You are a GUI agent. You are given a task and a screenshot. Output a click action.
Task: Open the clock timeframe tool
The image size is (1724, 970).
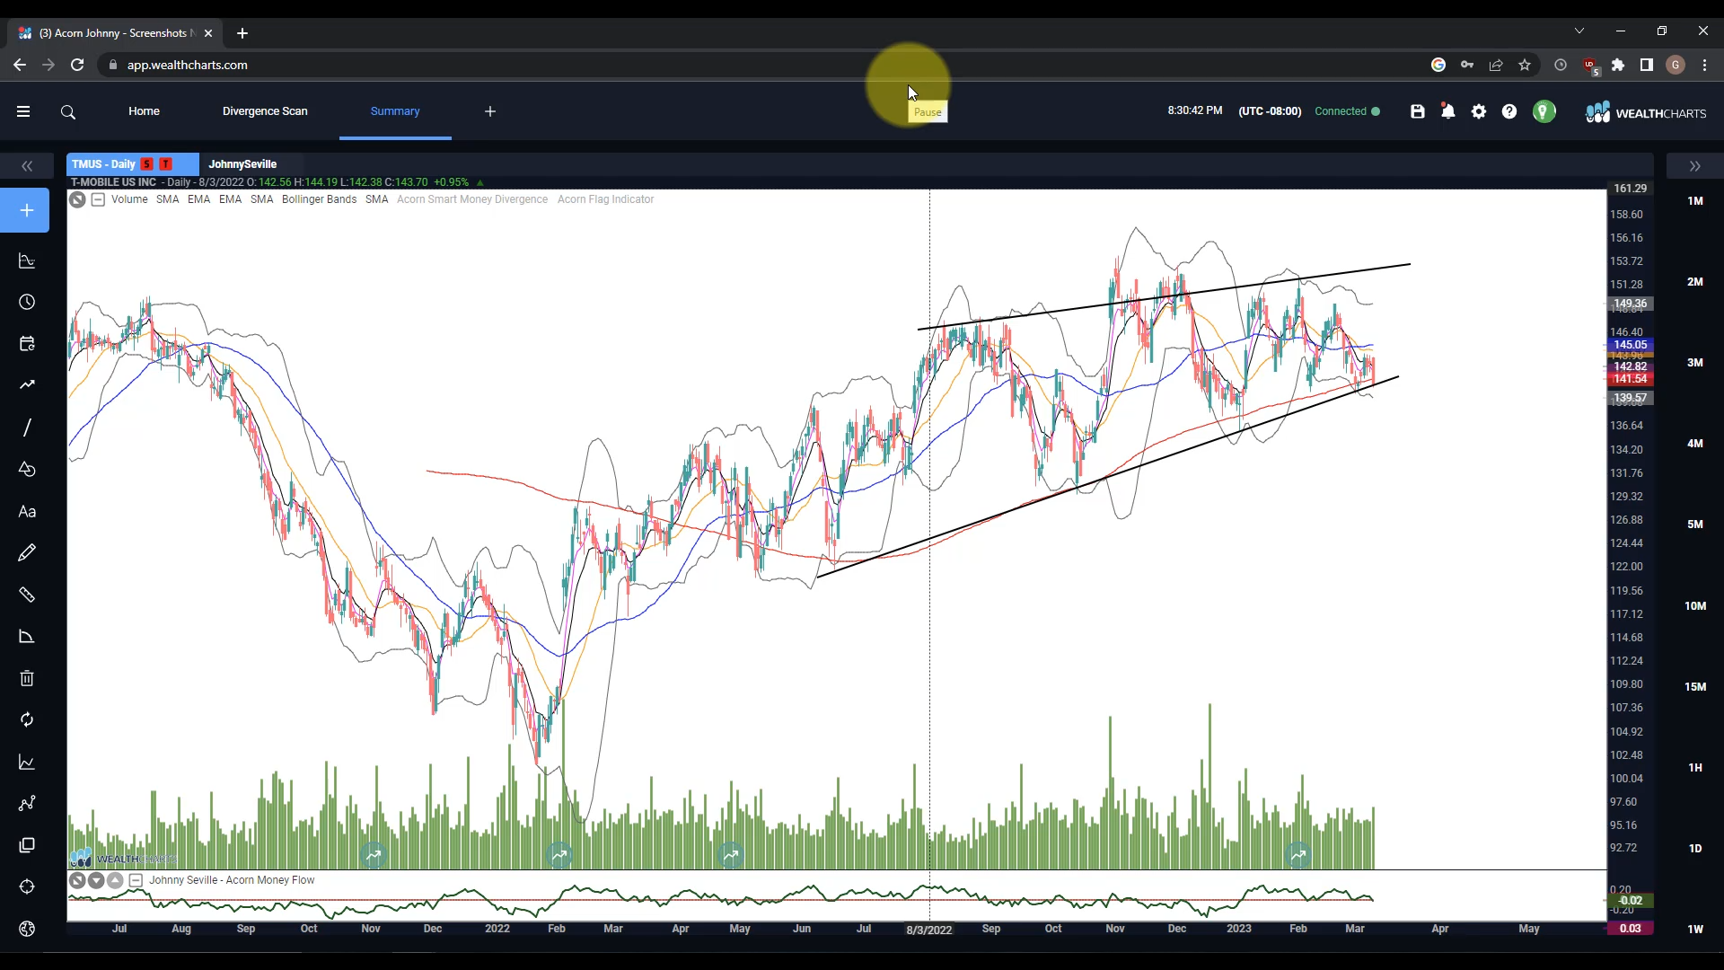[27, 302]
